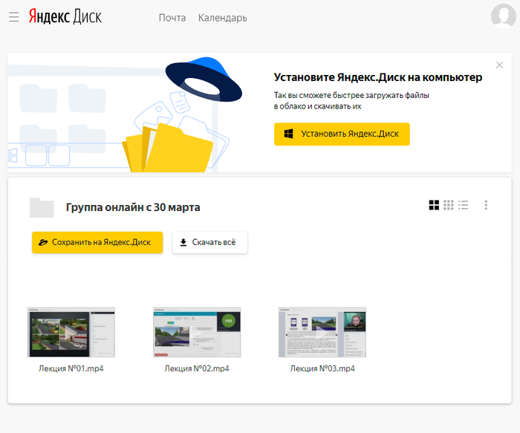Click the Группа онлайн с 30 марта title
Image resolution: width=520 pixels, height=433 pixels.
tap(133, 208)
